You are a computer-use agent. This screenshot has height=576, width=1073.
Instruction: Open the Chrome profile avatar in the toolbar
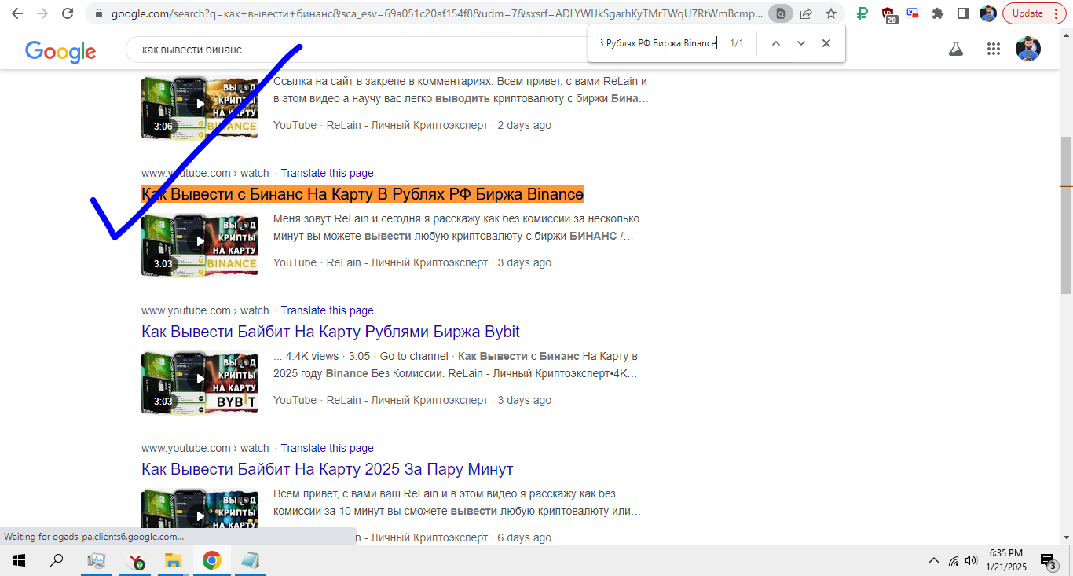click(x=987, y=13)
